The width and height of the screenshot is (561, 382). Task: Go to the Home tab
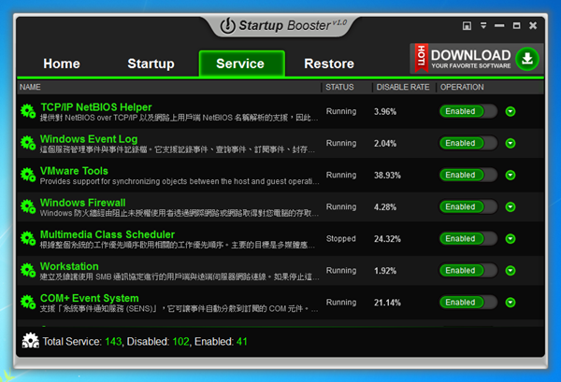tap(62, 64)
